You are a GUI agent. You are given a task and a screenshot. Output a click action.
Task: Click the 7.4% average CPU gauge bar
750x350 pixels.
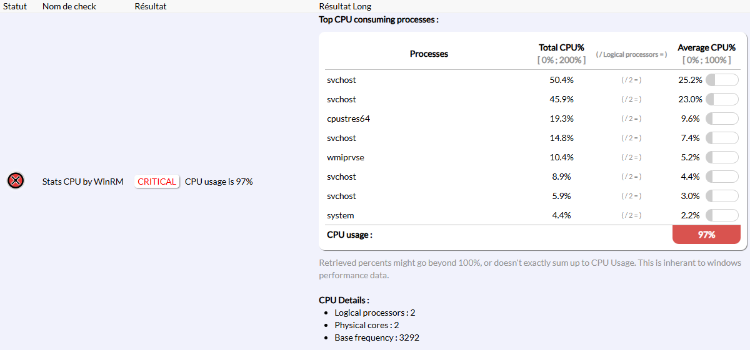click(x=722, y=138)
